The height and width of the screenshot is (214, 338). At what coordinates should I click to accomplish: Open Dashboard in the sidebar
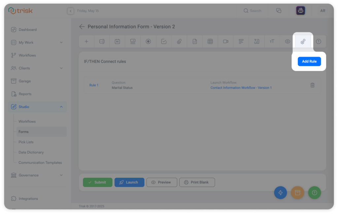[x=37, y=29]
